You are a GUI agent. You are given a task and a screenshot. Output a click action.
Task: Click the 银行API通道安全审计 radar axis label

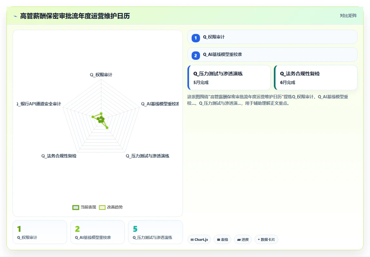click(x=39, y=104)
